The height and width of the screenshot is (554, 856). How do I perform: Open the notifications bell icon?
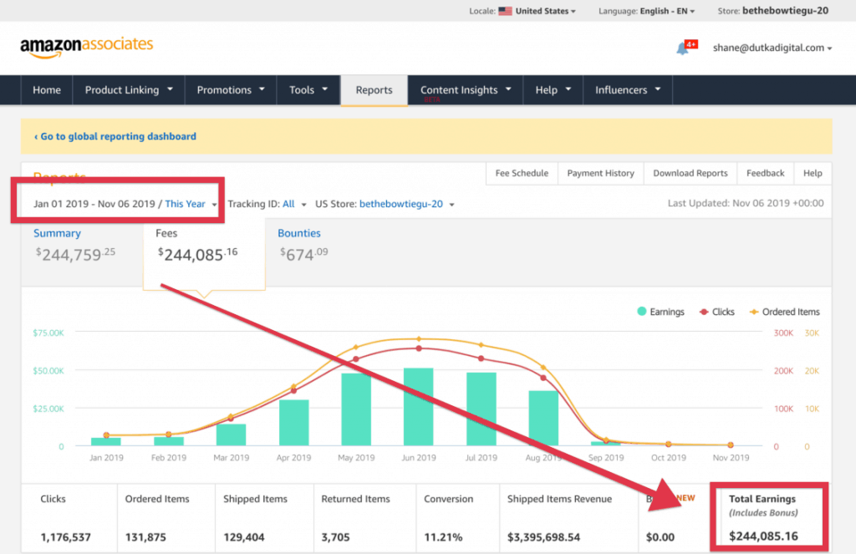coord(682,48)
